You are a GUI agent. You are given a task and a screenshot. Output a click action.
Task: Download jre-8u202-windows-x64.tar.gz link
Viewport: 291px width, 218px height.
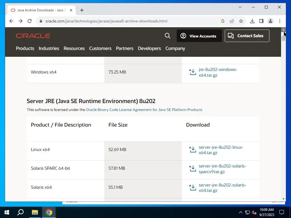point(218,72)
